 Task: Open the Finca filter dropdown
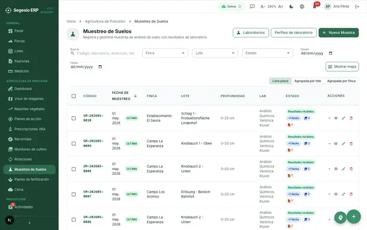point(165,53)
